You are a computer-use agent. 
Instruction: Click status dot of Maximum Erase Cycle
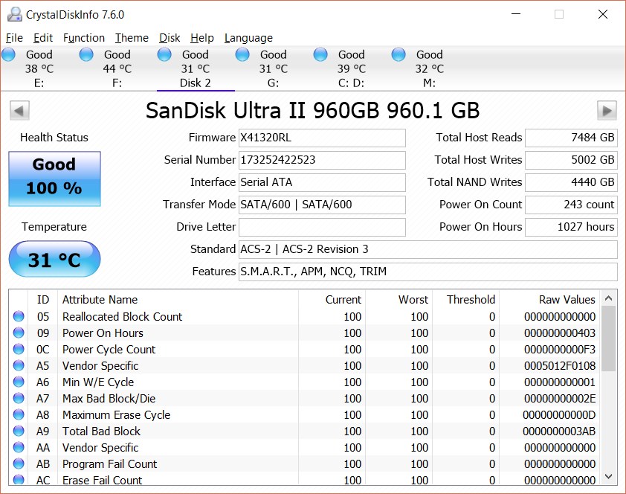(19, 414)
